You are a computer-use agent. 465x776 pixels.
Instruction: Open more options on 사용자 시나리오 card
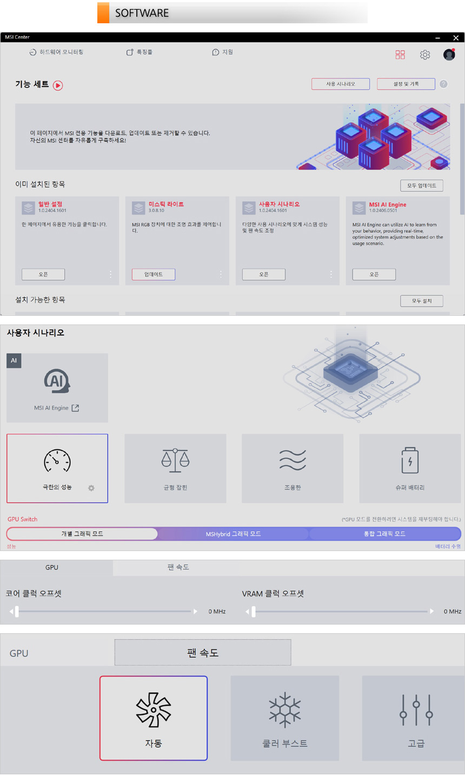331,274
